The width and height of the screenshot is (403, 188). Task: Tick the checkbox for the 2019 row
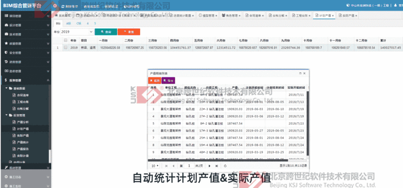click(65, 48)
